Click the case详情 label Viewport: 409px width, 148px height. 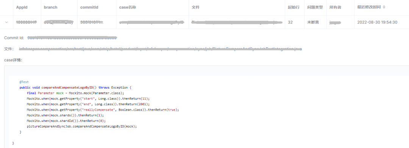tap(13, 60)
